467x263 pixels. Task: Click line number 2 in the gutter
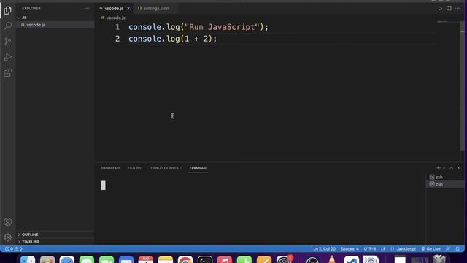tap(117, 39)
